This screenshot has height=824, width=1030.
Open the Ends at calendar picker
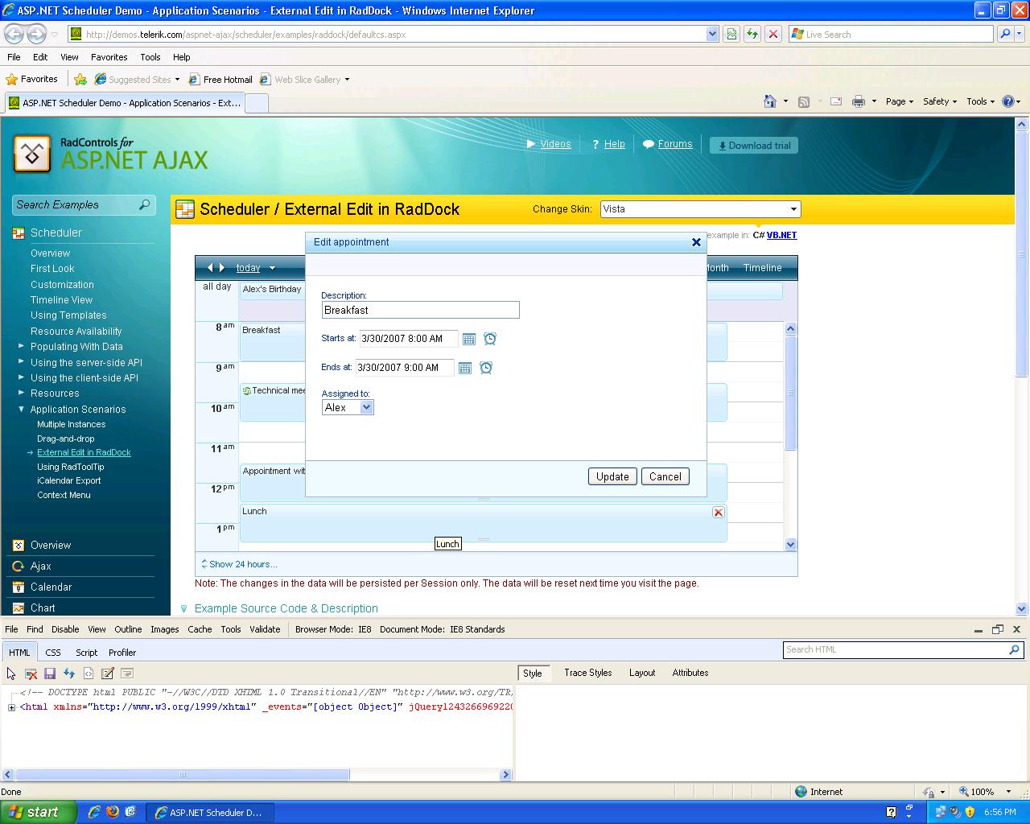tap(465, 368)
